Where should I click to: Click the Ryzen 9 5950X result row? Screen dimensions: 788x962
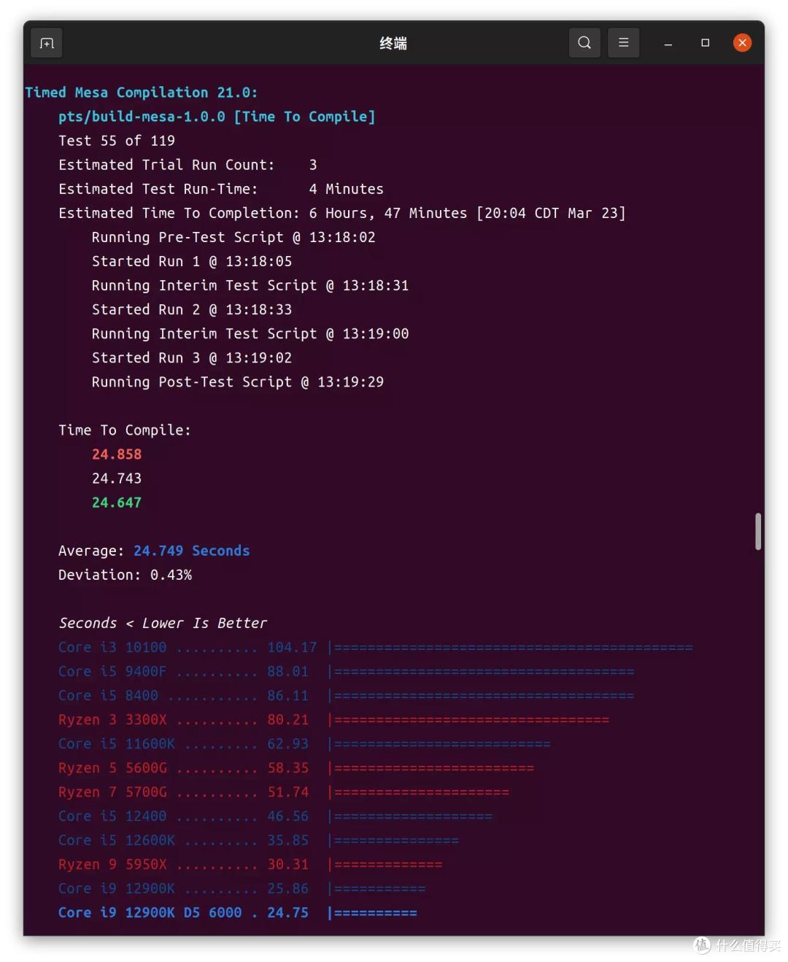pyautogui.click(x=250, y=864)
